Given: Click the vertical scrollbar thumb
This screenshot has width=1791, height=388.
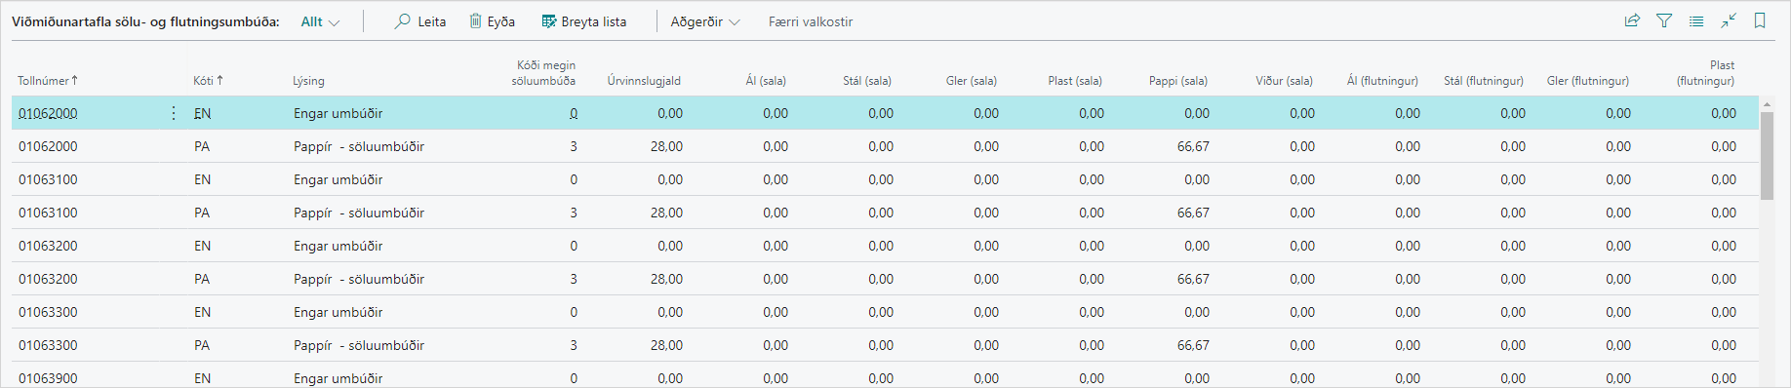Looking at the screenshot, I should click(x=1767, y=155).
